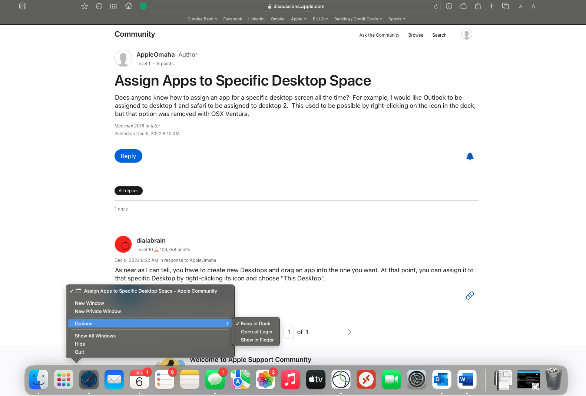Viewport: 586px width, 396px height.
Task: Open the Facebook favorites link
Action: coord(232,19)
